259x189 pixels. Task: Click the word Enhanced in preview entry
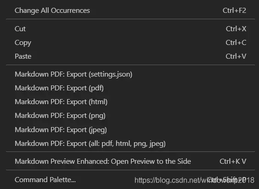point(93,161)
